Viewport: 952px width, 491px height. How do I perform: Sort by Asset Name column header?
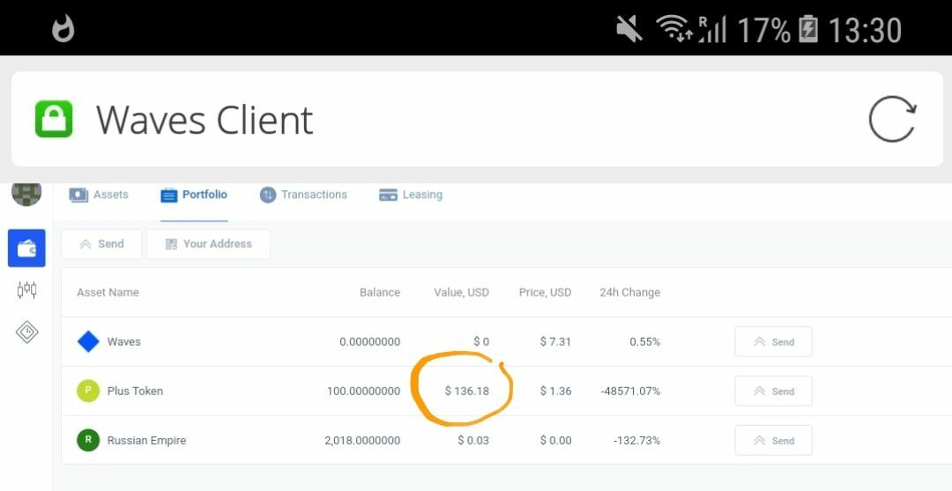point(108,292)
